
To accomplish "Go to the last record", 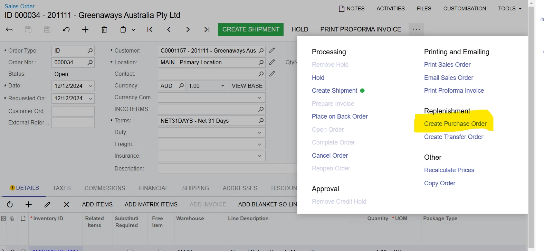I will [207, 30].
